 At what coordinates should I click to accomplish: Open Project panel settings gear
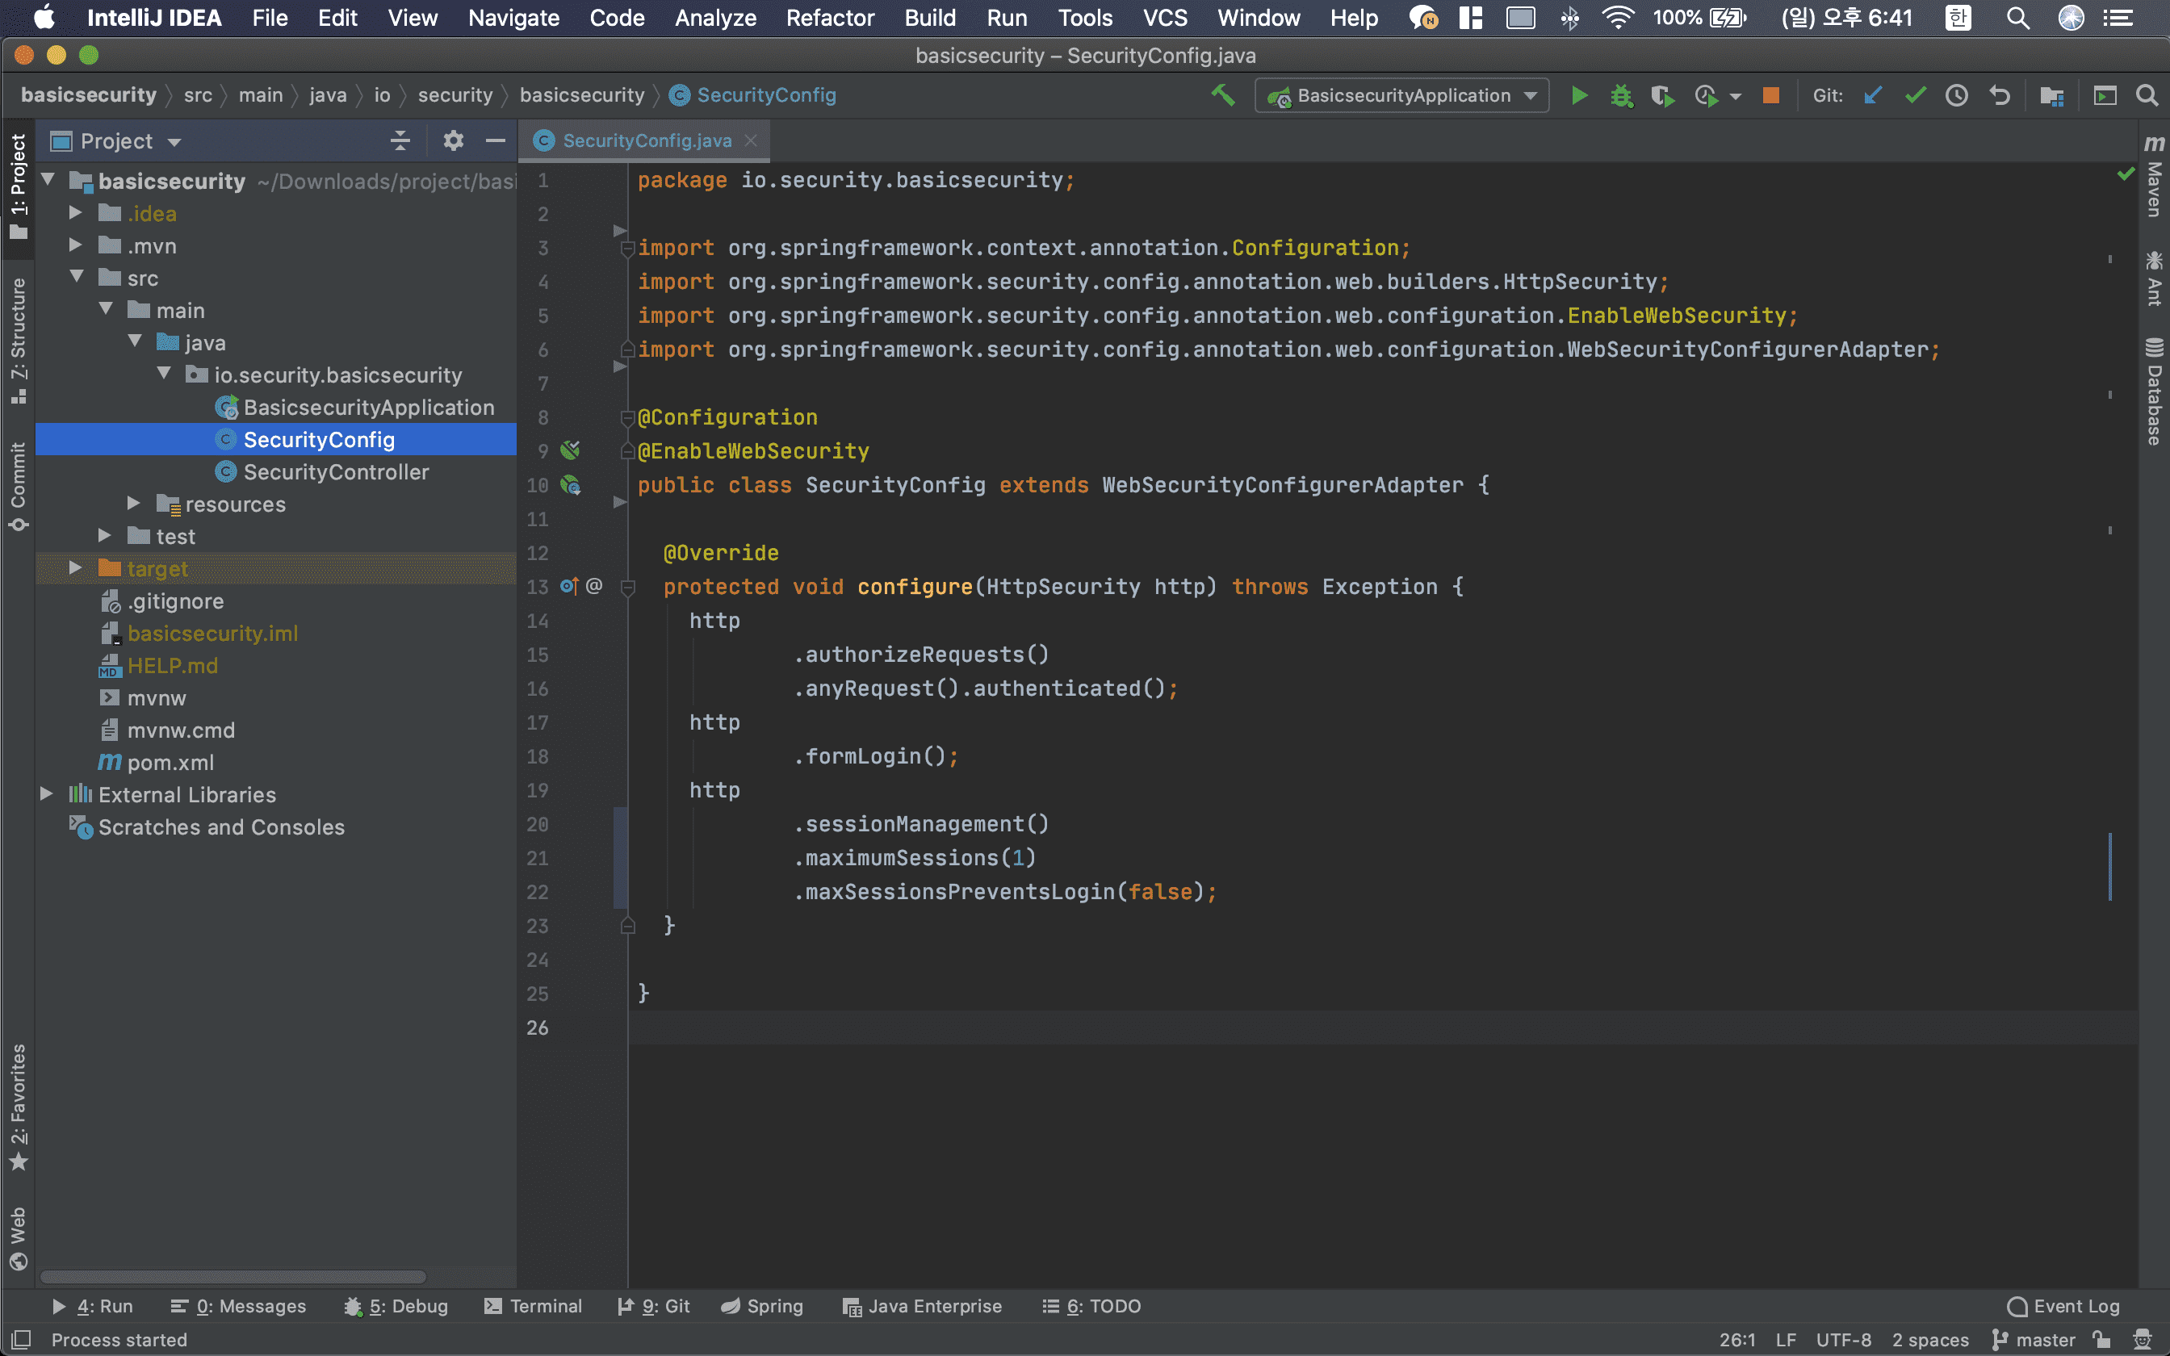pyautogui.click(x=453, y=140)
